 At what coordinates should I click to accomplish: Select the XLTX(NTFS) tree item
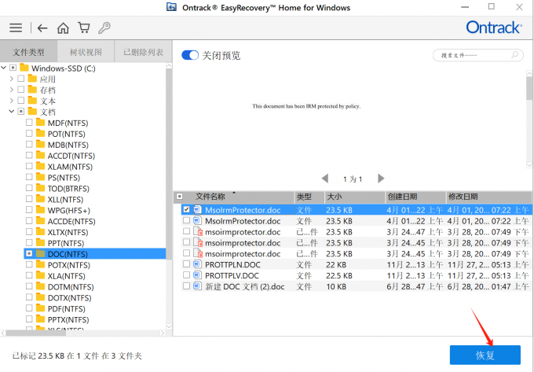pyautogui.click(x=68, y=233)
